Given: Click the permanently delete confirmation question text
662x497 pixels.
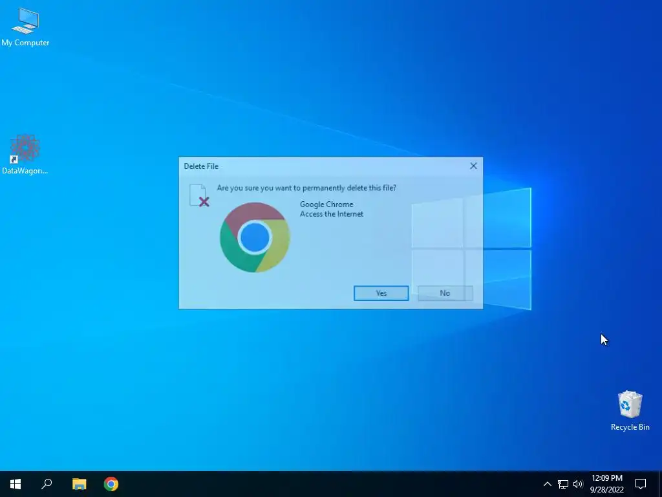Looking at the screenshot, I should (x=306, y=188).
